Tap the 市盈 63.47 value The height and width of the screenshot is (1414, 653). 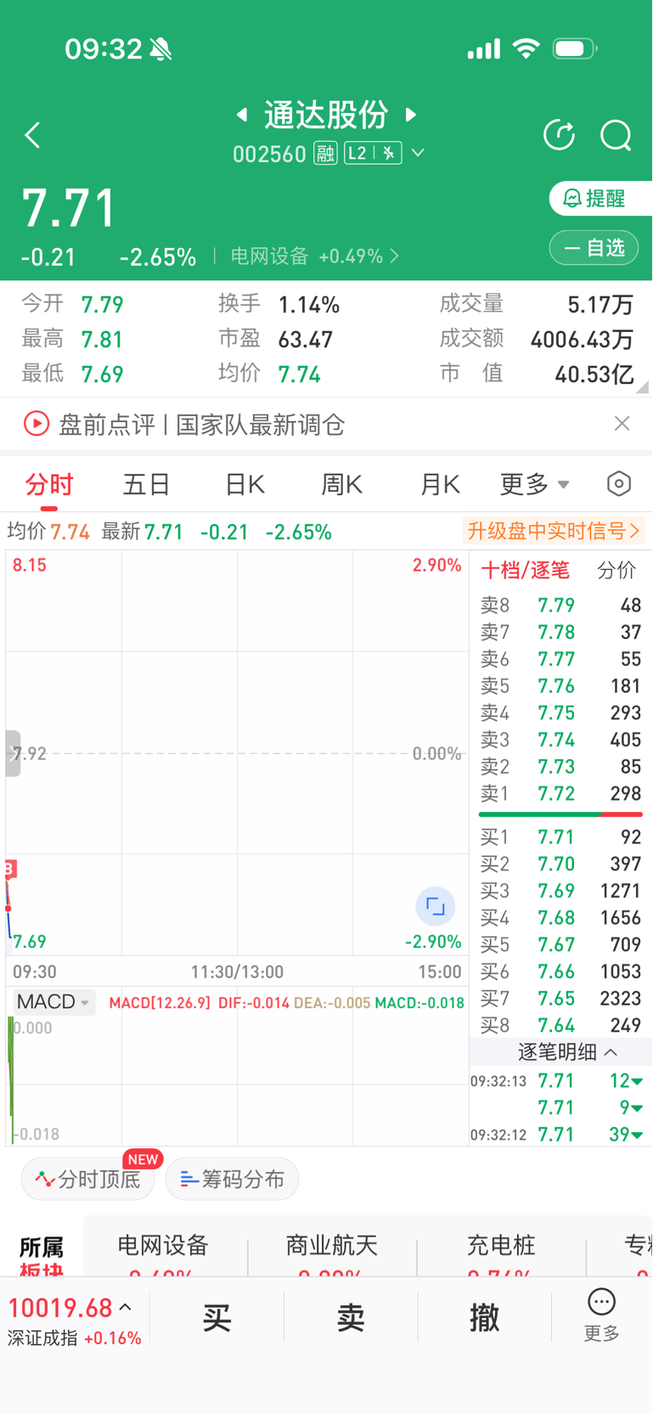[306, 340]
